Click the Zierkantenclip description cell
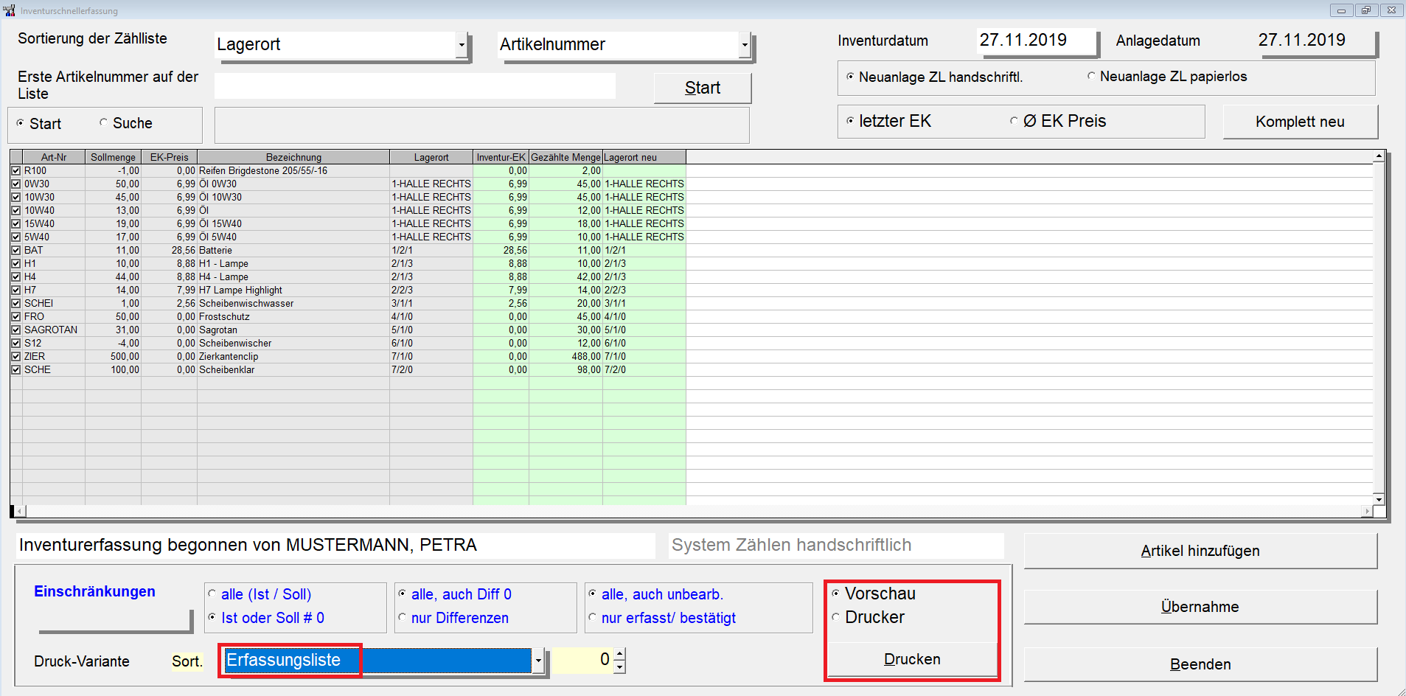 293,356
